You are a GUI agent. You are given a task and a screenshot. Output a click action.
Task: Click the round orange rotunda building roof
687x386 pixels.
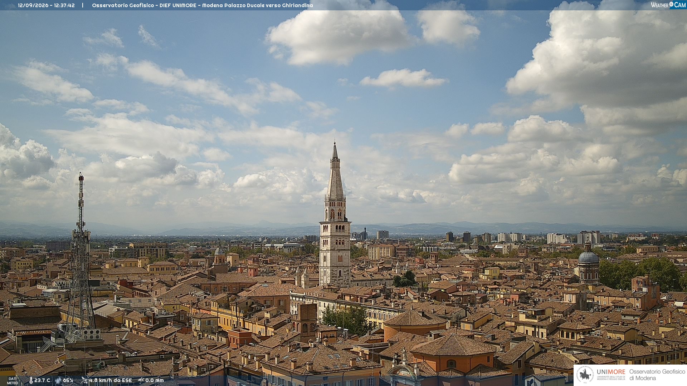[415, 318]
